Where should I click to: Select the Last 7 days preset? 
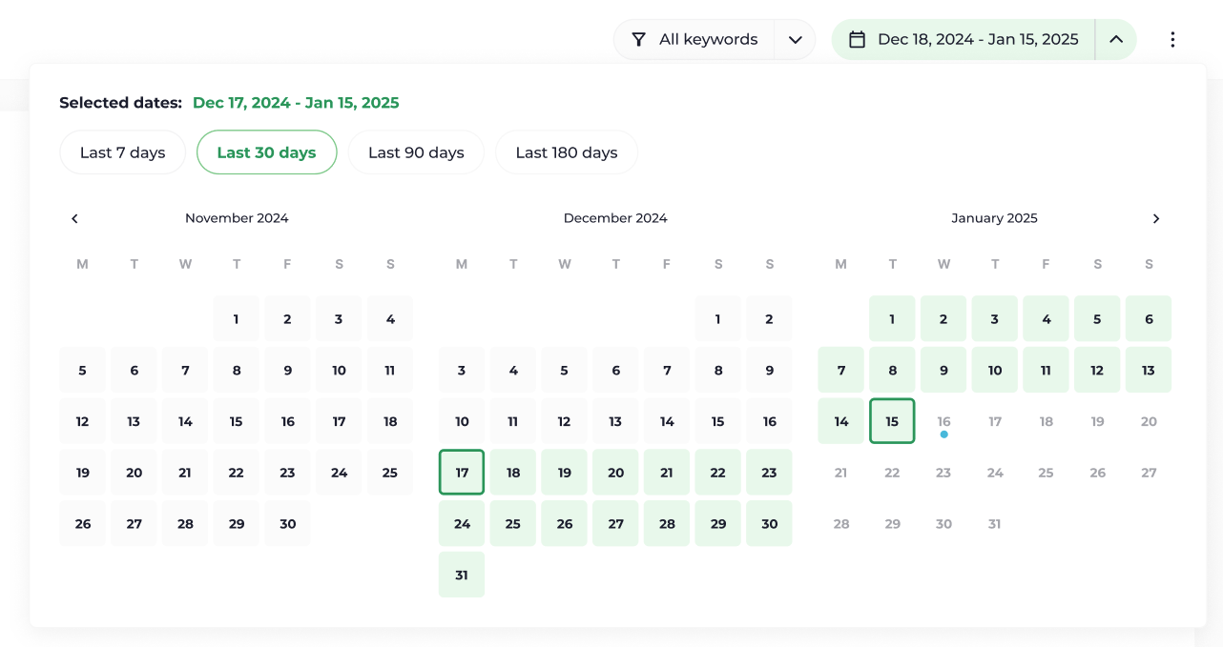[122, 152]
